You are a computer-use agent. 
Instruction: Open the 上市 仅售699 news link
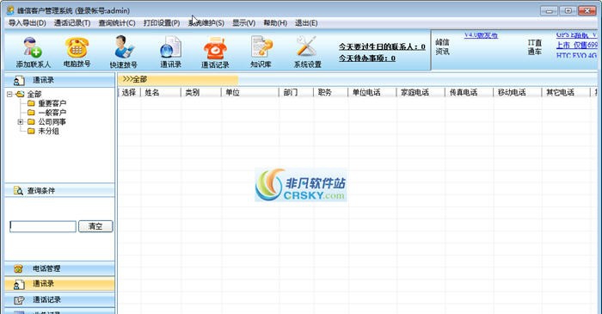[577, 45]
